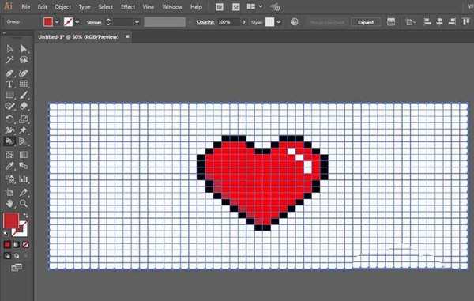The height and width of the screenshot is (301, 474).
Task: Expand the Style dropdown arrow
Action: point(279,22)
